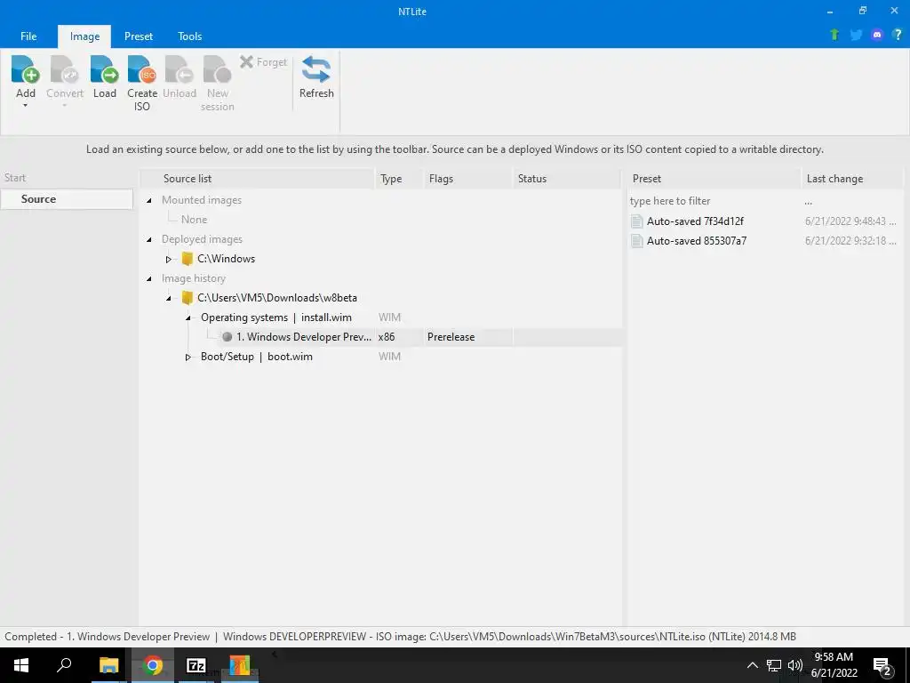The width and height of the screenshot is (910, 683).
Task: Open the File menu
Action: 28,36
